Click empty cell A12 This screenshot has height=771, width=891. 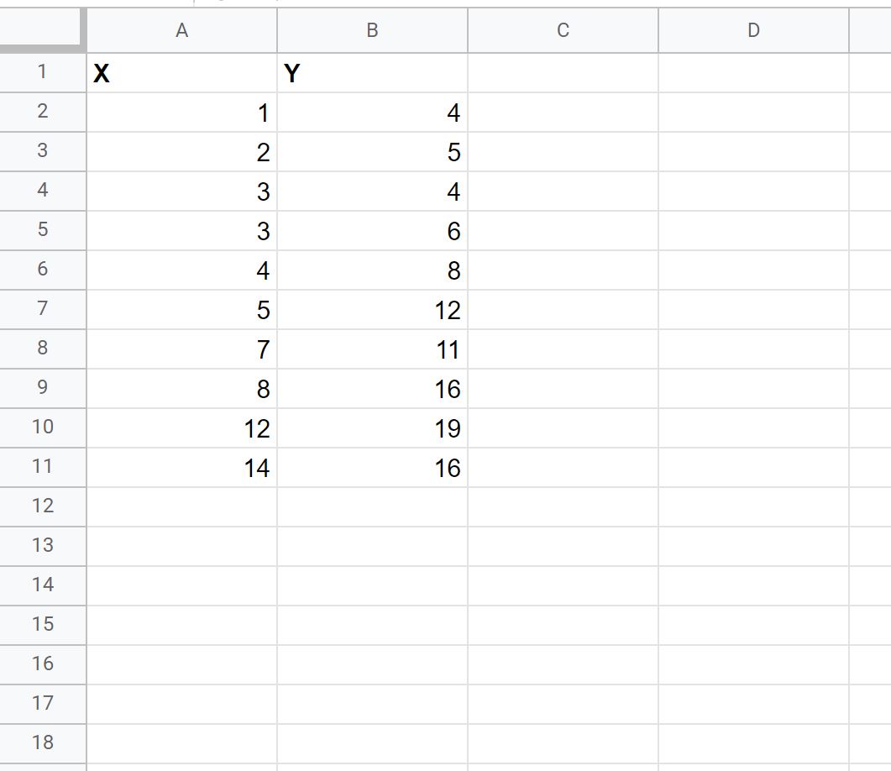pos(182,506)
